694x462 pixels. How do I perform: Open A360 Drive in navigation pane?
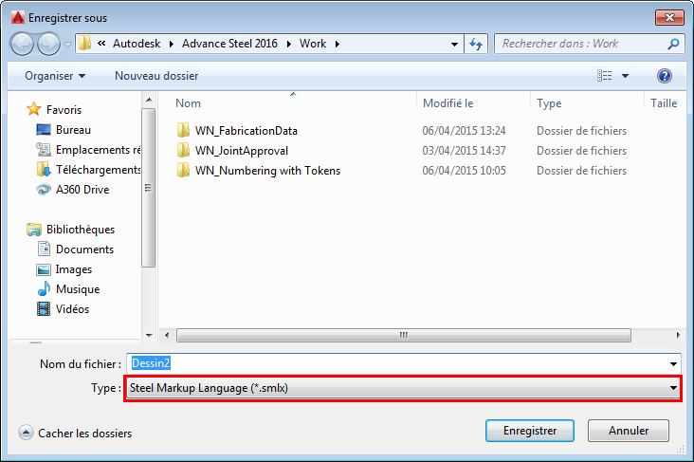(82, 190)
